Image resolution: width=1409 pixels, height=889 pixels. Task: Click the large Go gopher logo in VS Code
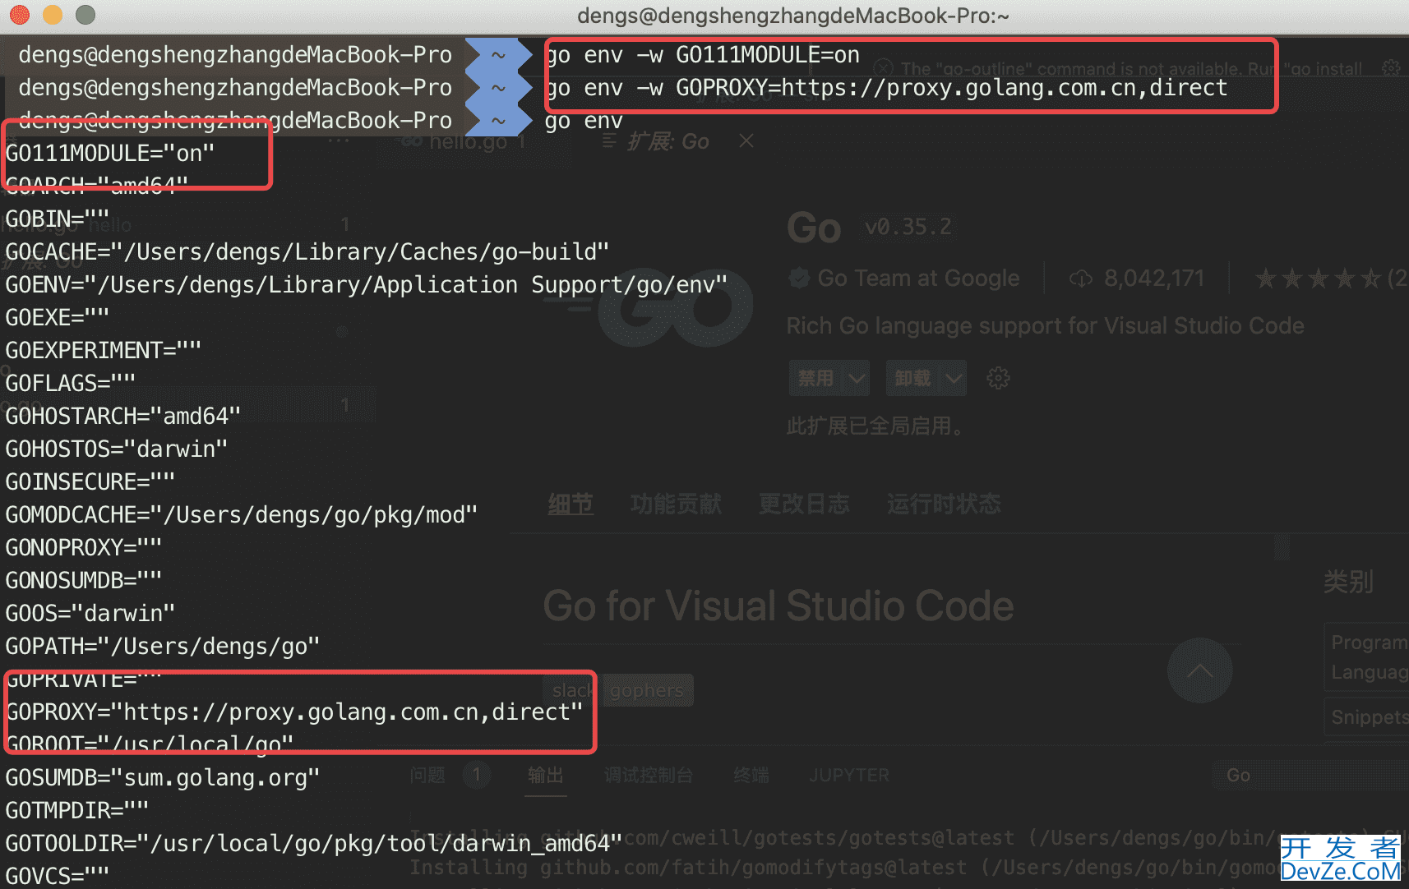(x=649, y=307)
